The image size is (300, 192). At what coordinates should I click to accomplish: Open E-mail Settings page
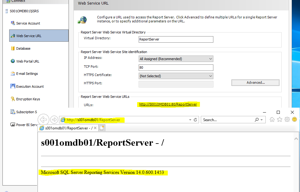(27, 74)
